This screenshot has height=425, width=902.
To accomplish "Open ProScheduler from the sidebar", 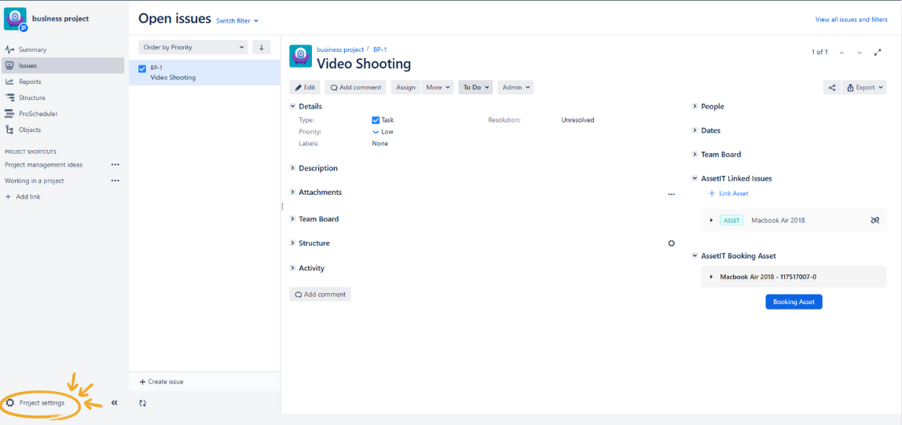I will (x=38, y=114).
